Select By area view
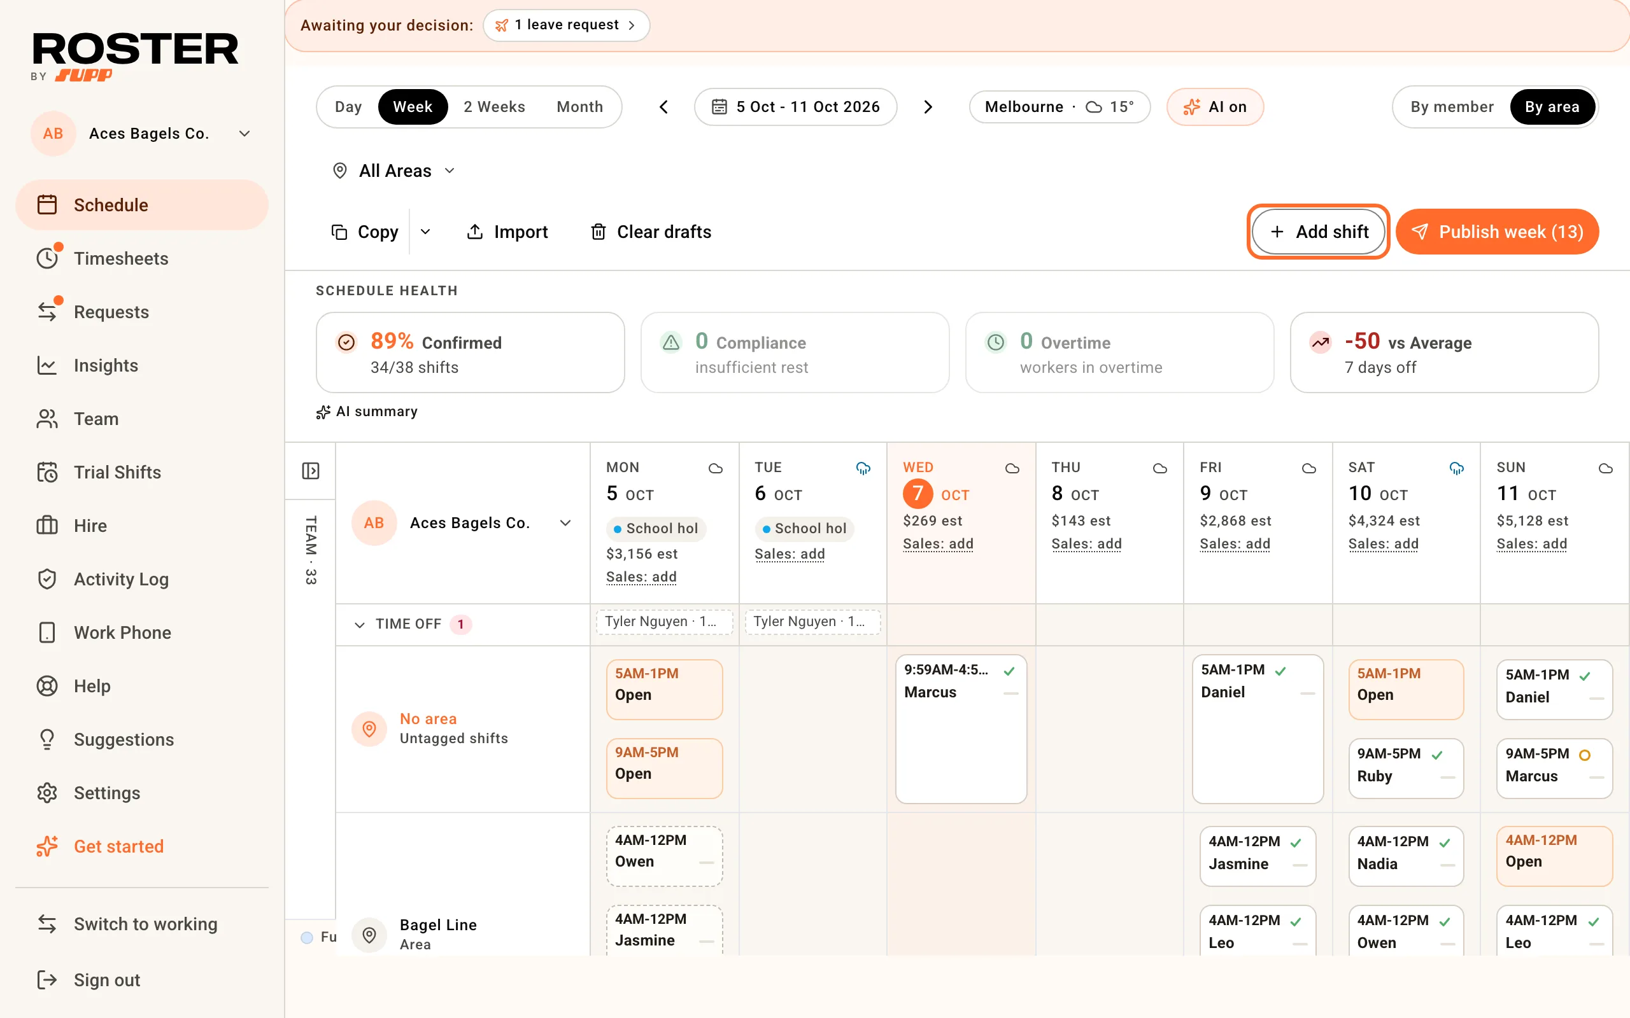 1552,107
